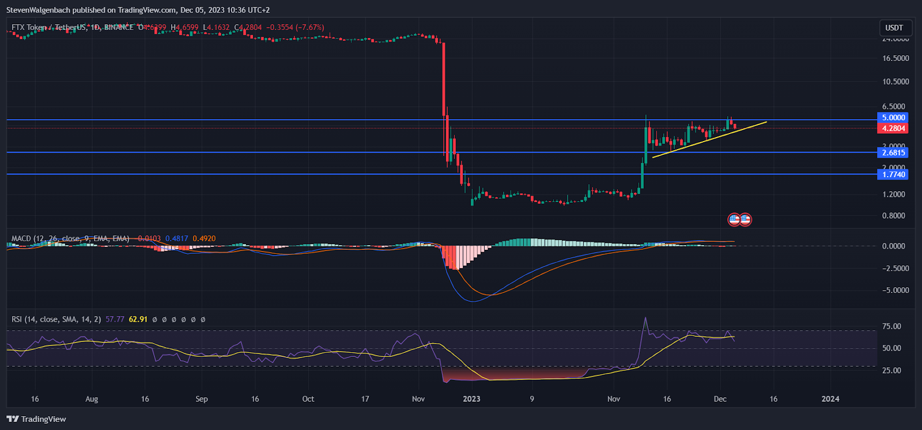The width and height of the screenshot is (922, 430).
Task: Click the 16.5000 price axis label
Action: 895,58
